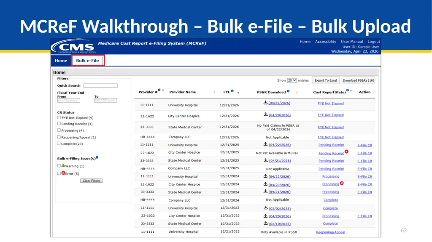This screenshot has width=432, height=242.
Task: Open Reopening/Appeal status link for University Hospital
Action: (331, 232)
